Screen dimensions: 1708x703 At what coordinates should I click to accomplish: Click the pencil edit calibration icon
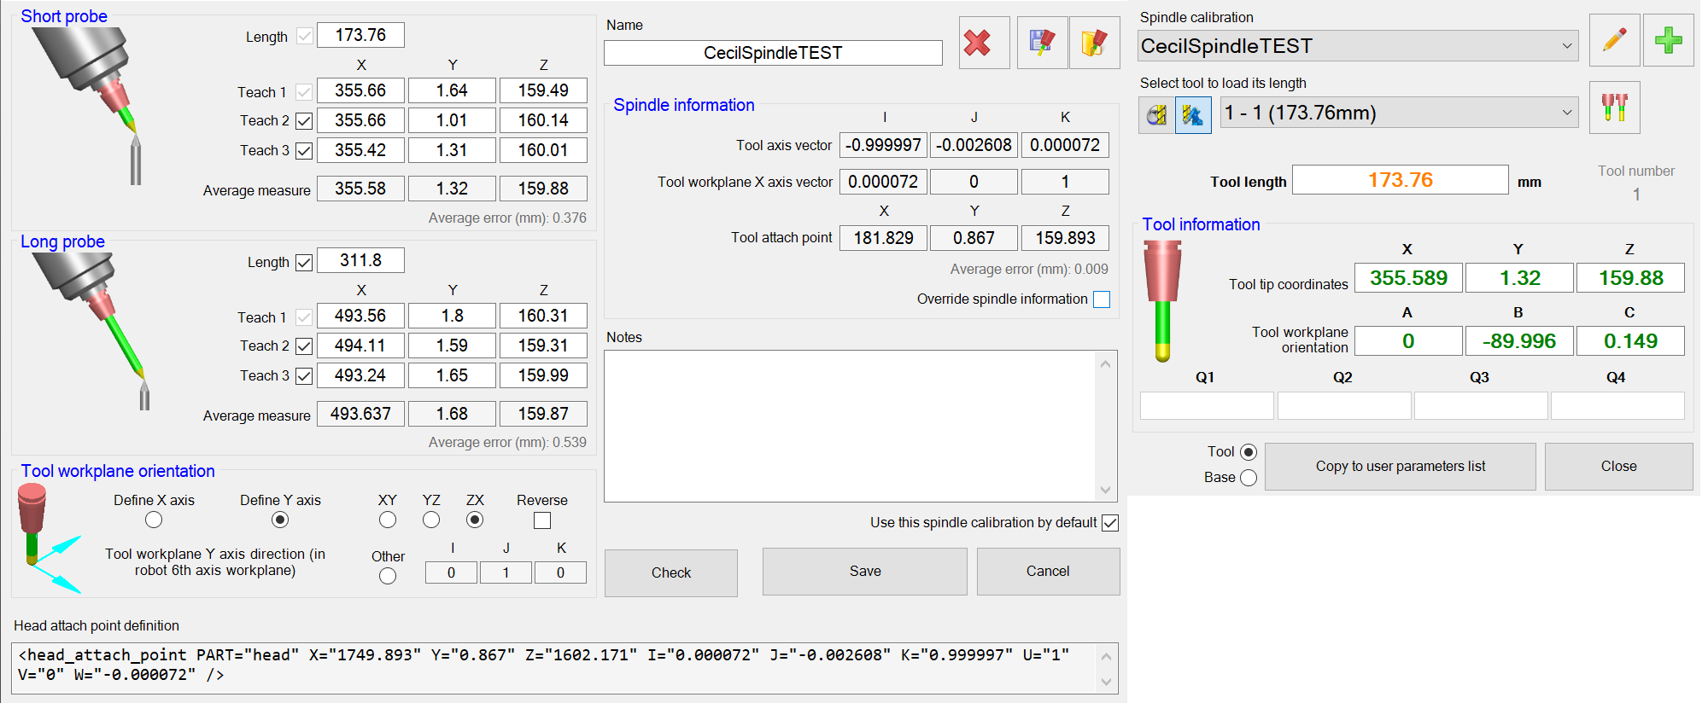1614,40
